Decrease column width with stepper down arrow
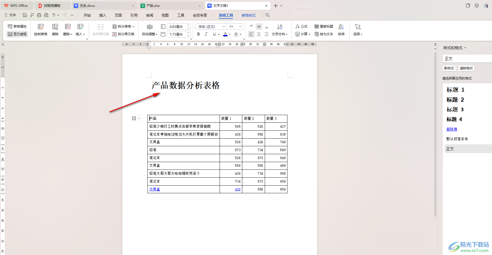The height and width of the screenshot is (255, 492). pyautogui.click(x=188, y=36)
